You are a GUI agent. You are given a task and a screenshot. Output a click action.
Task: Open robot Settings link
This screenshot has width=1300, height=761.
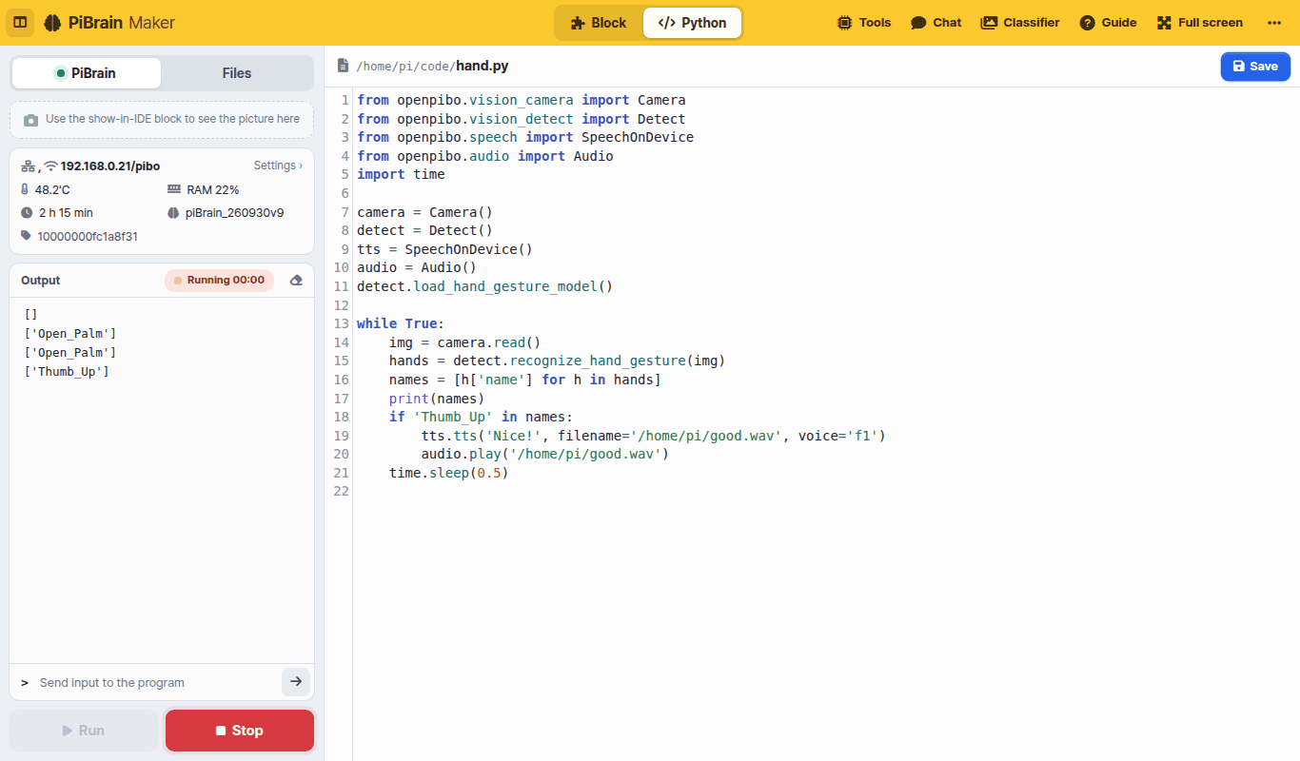pyautogui.click(x=278, y=166)
